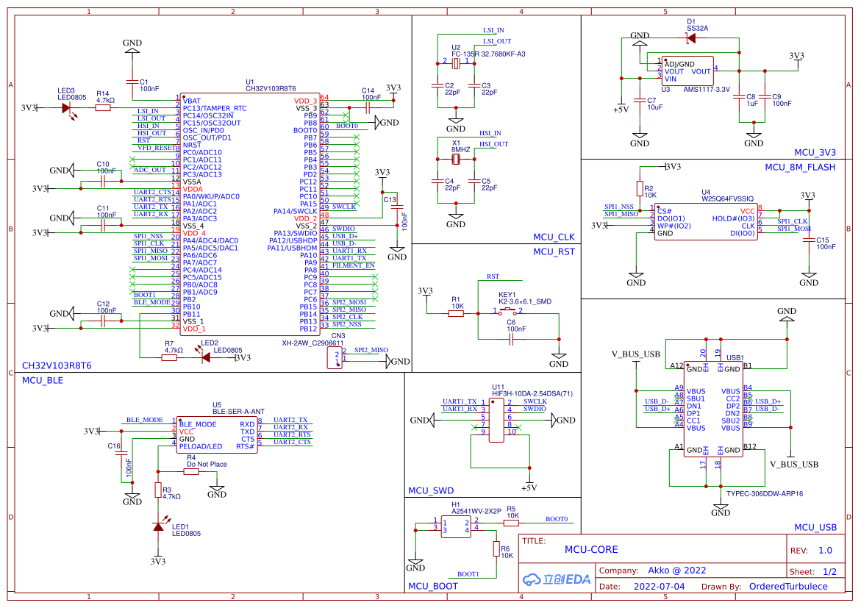Click the 立创EDA logo in title block
Screen dimensions: 861x608
click(557, 579)
